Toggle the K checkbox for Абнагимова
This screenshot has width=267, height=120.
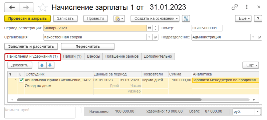click(x=21, y=80)
